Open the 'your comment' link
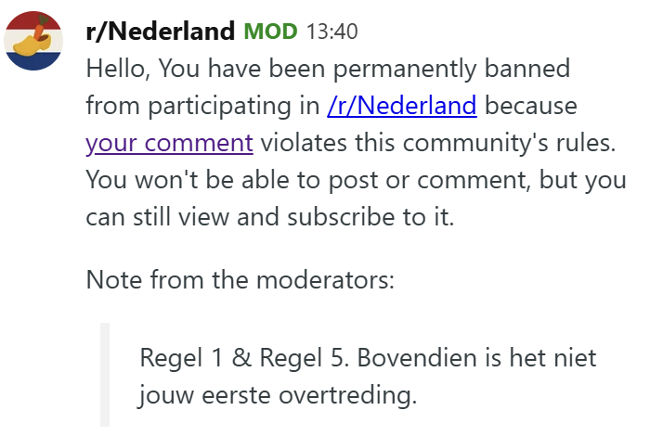 (169, 143)
